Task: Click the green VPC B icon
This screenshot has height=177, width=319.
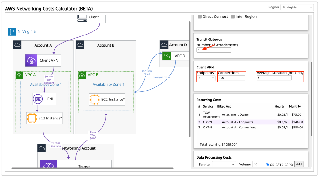Action: 82,75
